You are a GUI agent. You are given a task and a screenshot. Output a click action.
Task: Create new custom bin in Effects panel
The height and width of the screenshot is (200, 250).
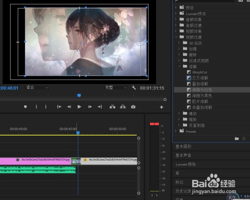(236, 138)
